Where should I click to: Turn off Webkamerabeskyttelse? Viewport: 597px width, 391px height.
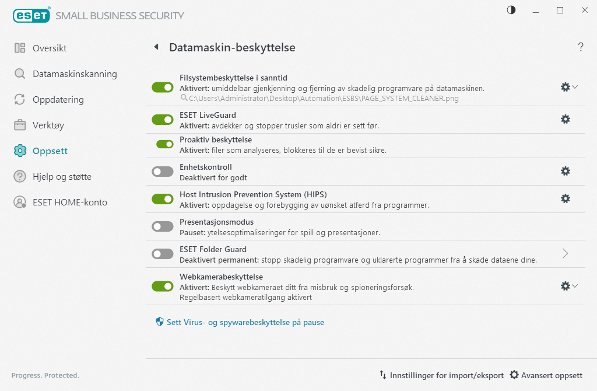[163, 286]
